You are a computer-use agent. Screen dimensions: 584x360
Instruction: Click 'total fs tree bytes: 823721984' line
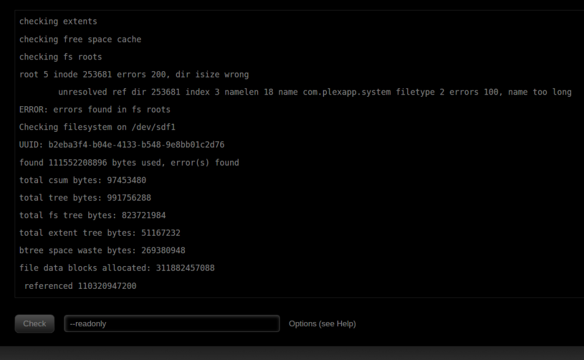pos(92,215)
